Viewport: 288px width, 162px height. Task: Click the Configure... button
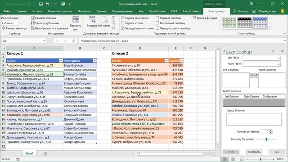click(254, 152)
